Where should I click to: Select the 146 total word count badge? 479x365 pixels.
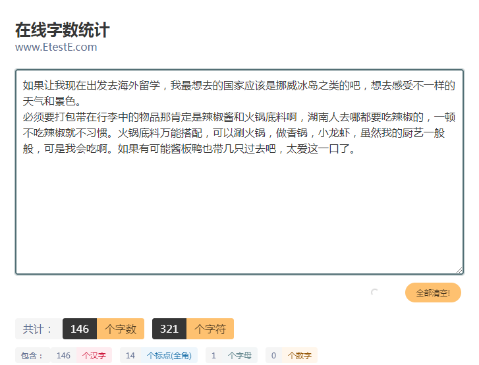[x=80, y=329]
